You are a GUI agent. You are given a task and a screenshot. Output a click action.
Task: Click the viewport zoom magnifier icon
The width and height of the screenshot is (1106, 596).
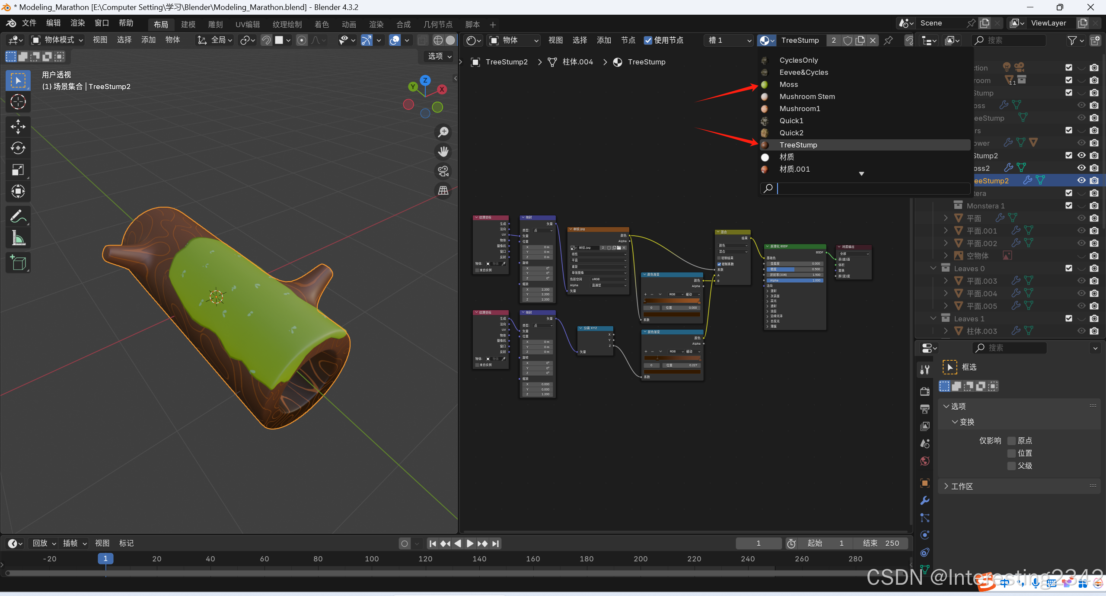point(443,132)
